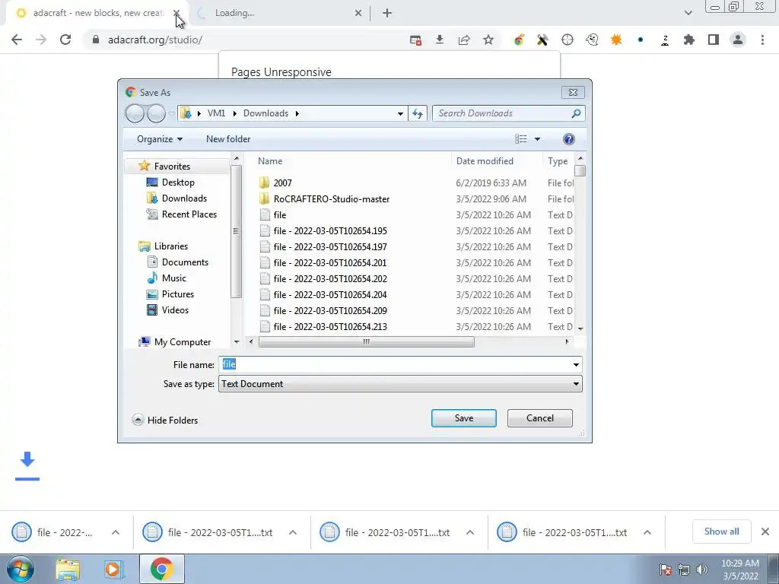Open Windows Start button
Screen dimensions: 779x584
pos(20,569)
